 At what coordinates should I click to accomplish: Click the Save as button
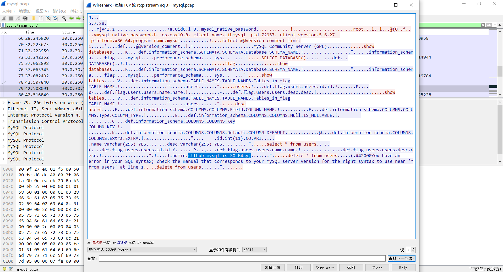[325, 268]
